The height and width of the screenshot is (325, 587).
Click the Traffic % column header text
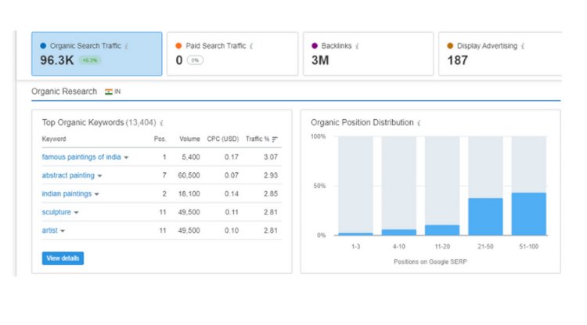pos(257,139)
